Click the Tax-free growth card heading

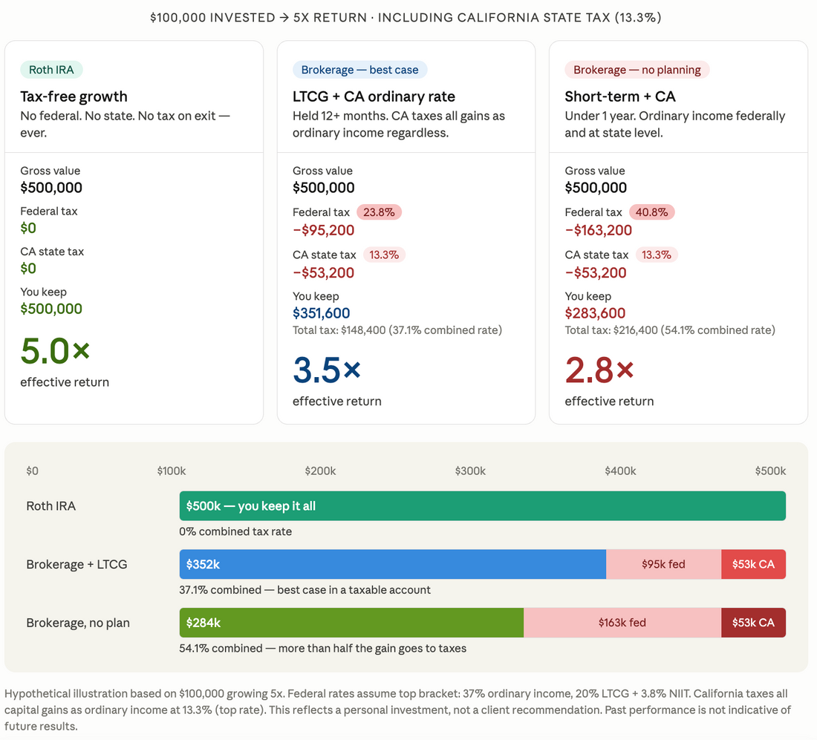pos(74,96)
